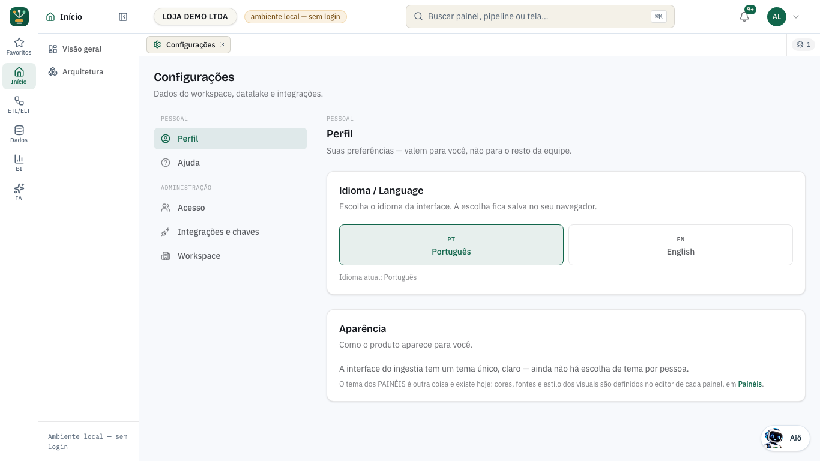Screen dimensions: 820x461
Task: Close the Configurações tab
Action: coord(223,45)
